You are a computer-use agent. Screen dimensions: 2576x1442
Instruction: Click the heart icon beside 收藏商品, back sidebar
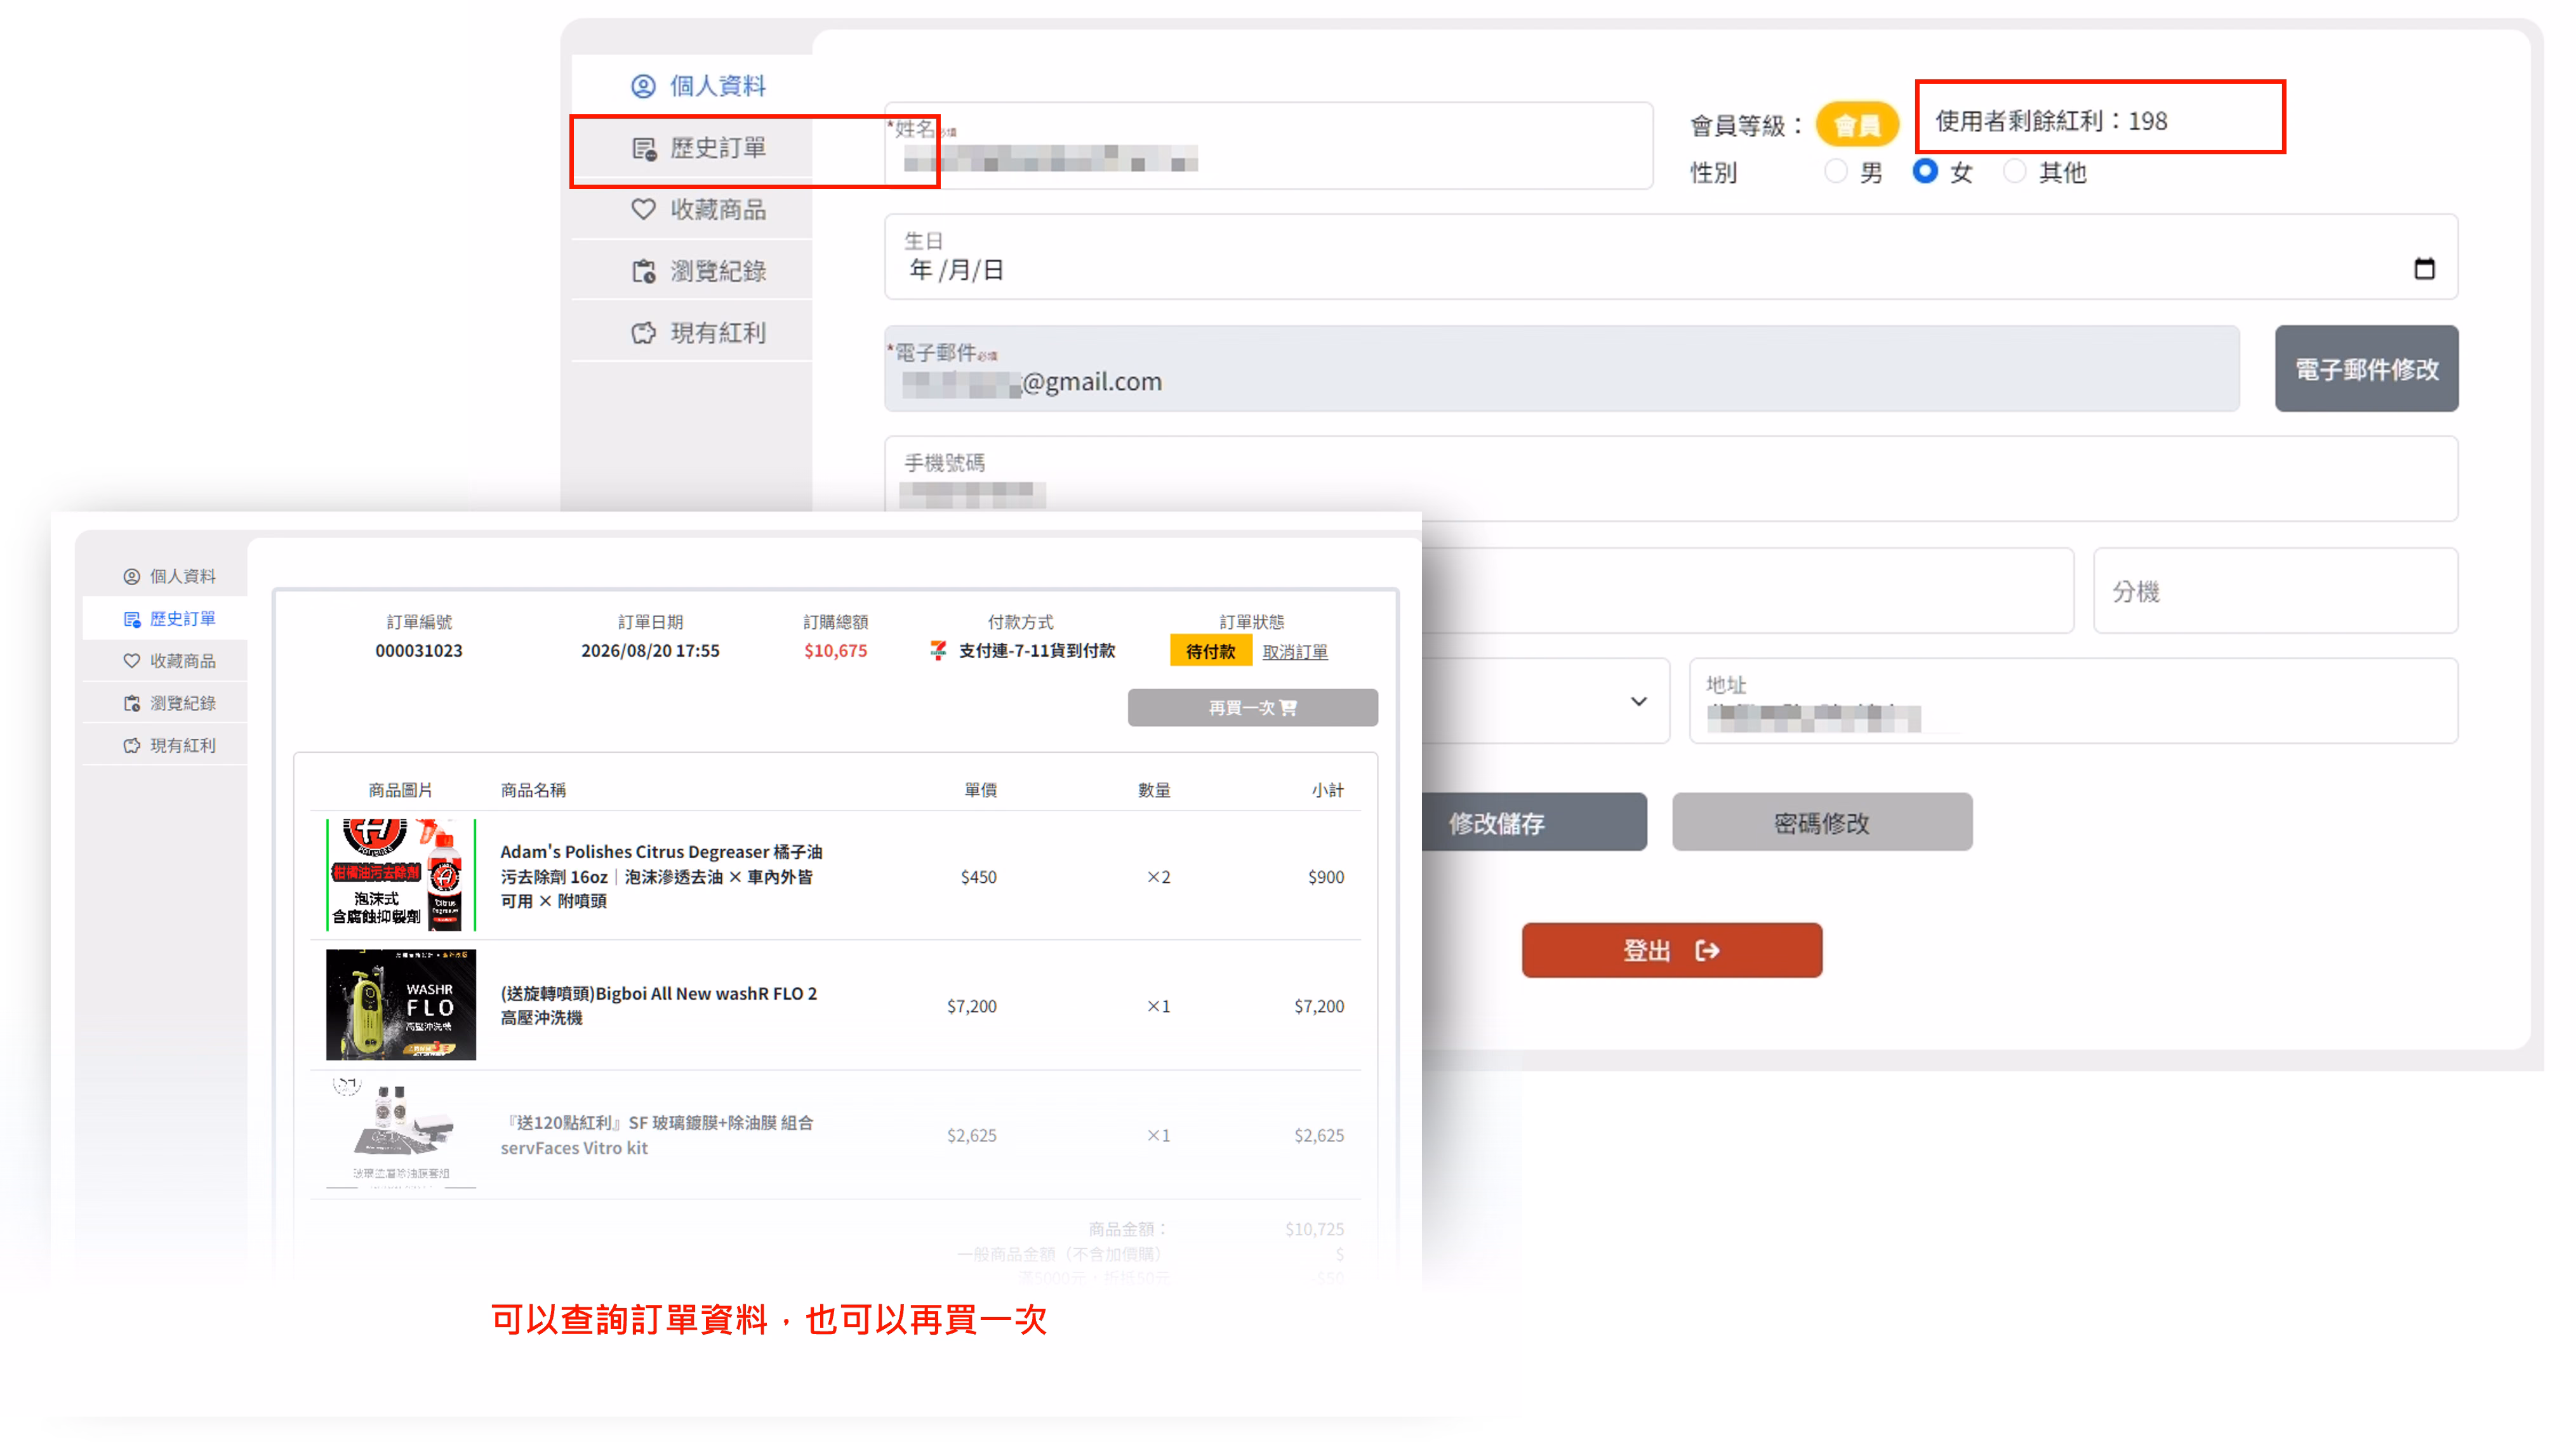click(643, 209)
